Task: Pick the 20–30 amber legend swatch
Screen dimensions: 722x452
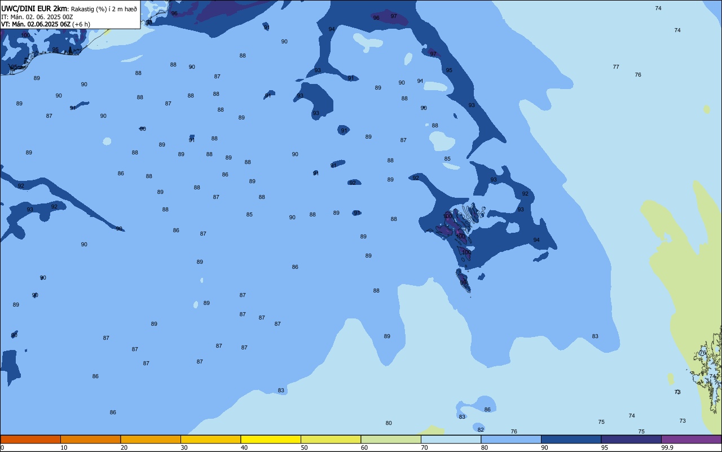Action: (151, 439)
